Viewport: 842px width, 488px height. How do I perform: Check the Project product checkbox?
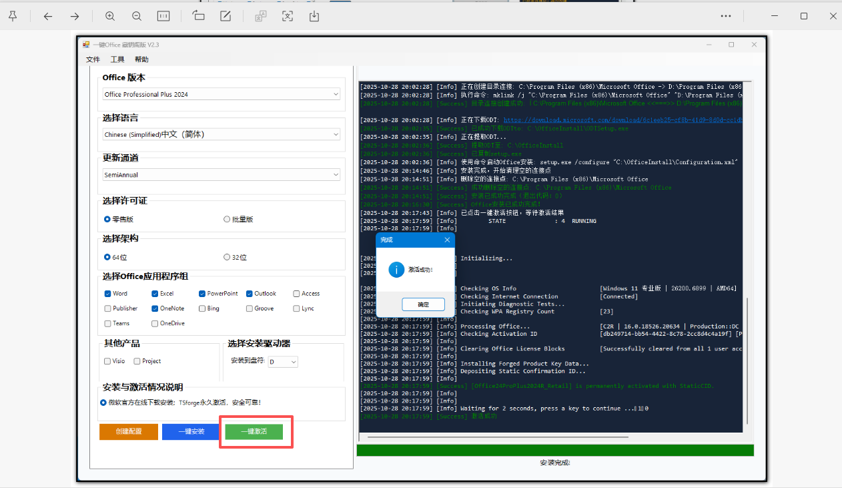[137, 361]
